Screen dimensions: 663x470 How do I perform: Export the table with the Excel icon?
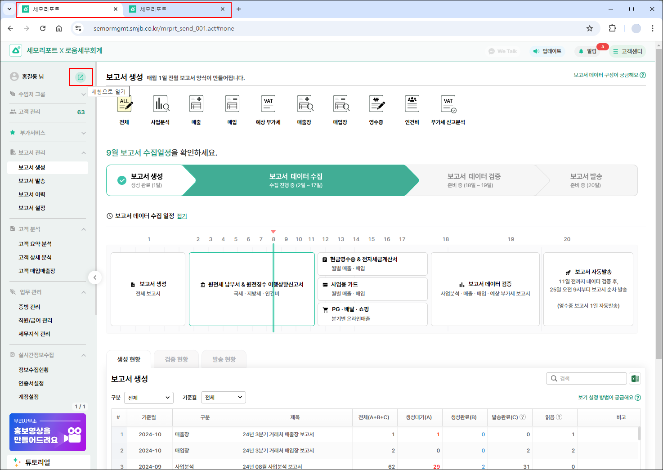[x=635, y=379]
